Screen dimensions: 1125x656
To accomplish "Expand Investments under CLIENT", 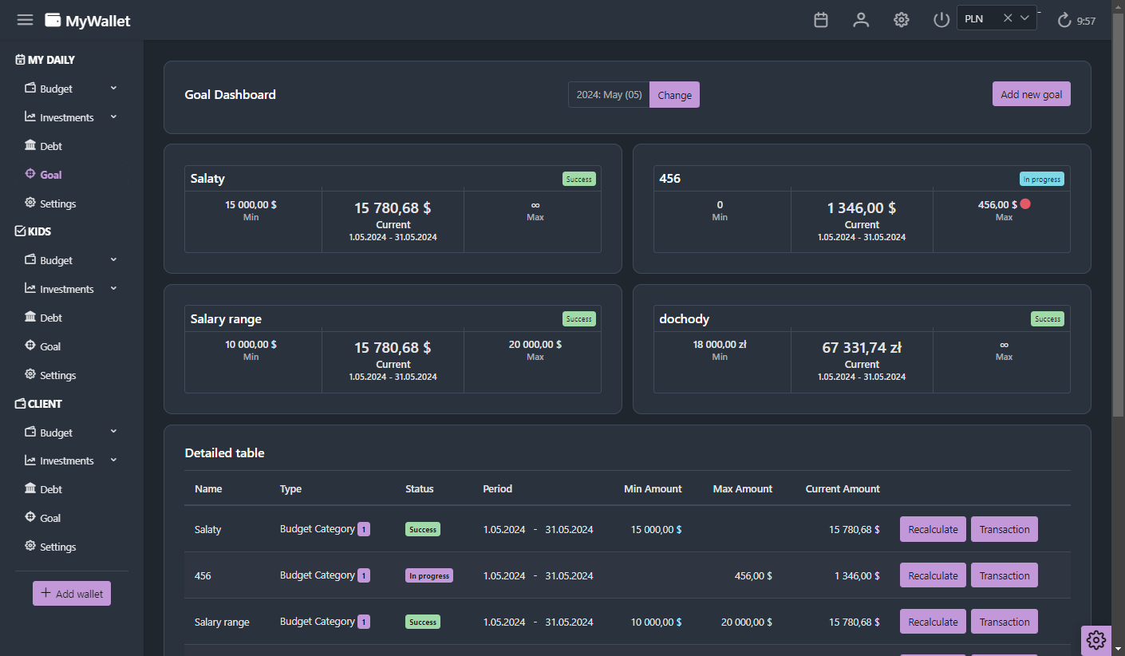I will pyautogui.click(x=113, y=460).
